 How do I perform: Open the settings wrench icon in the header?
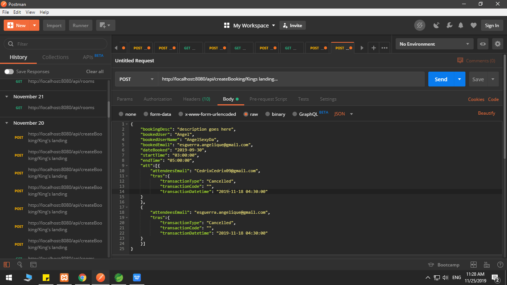[x=449, y=25]
